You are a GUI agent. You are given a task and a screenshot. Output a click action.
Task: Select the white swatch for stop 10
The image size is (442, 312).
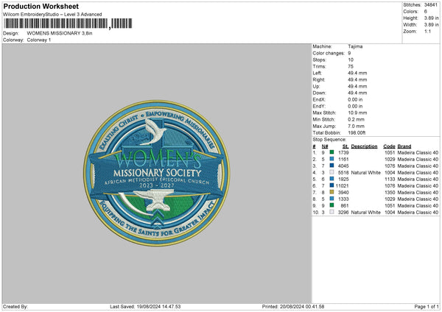tap(331, 212)
